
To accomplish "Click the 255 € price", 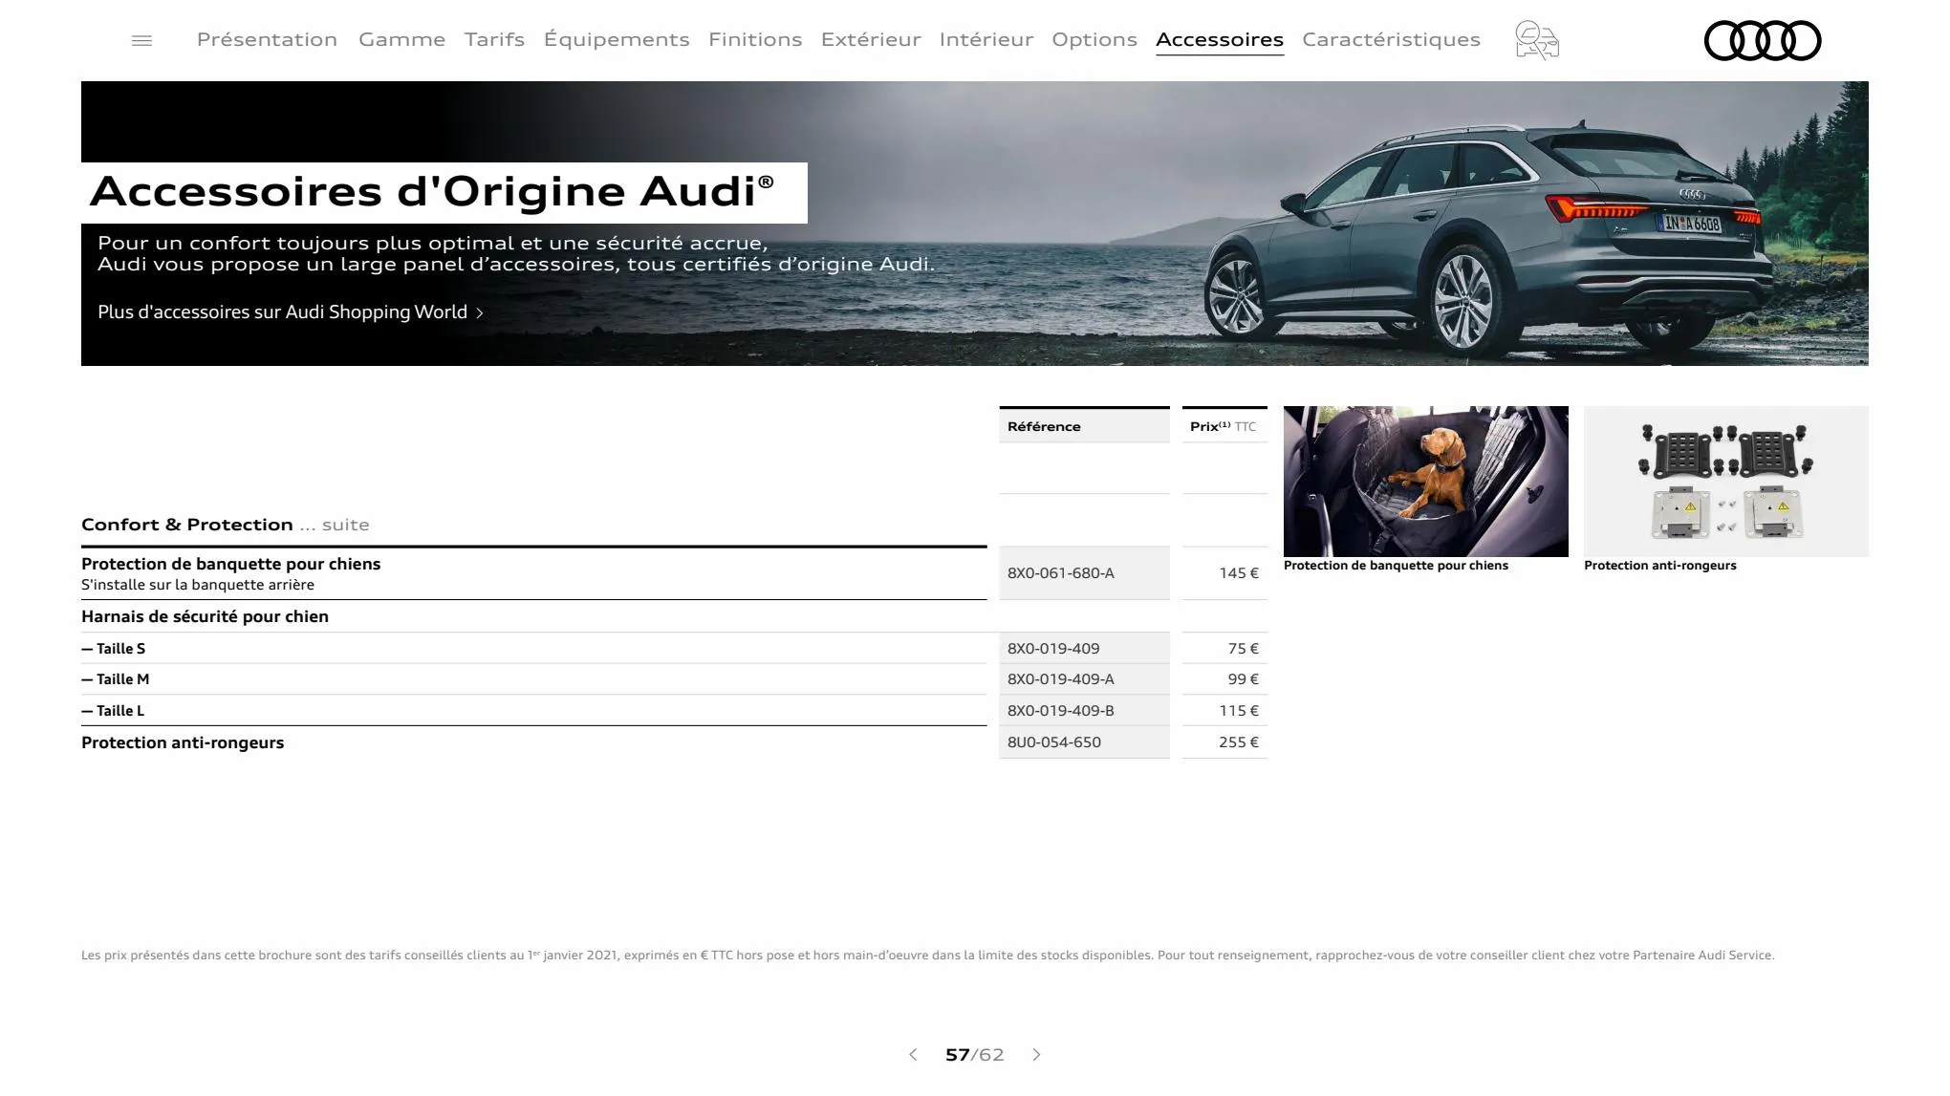I will [1239, 742].
